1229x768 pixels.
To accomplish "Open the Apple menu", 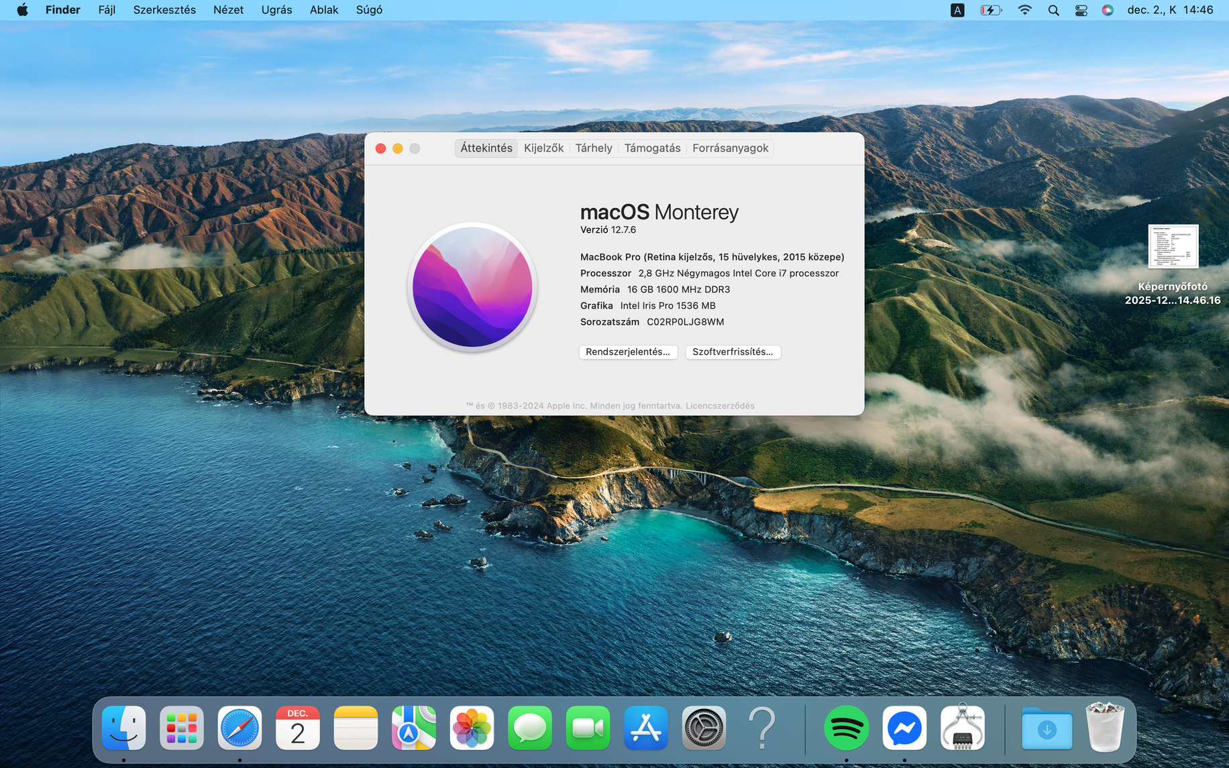I will pos(22,10).
